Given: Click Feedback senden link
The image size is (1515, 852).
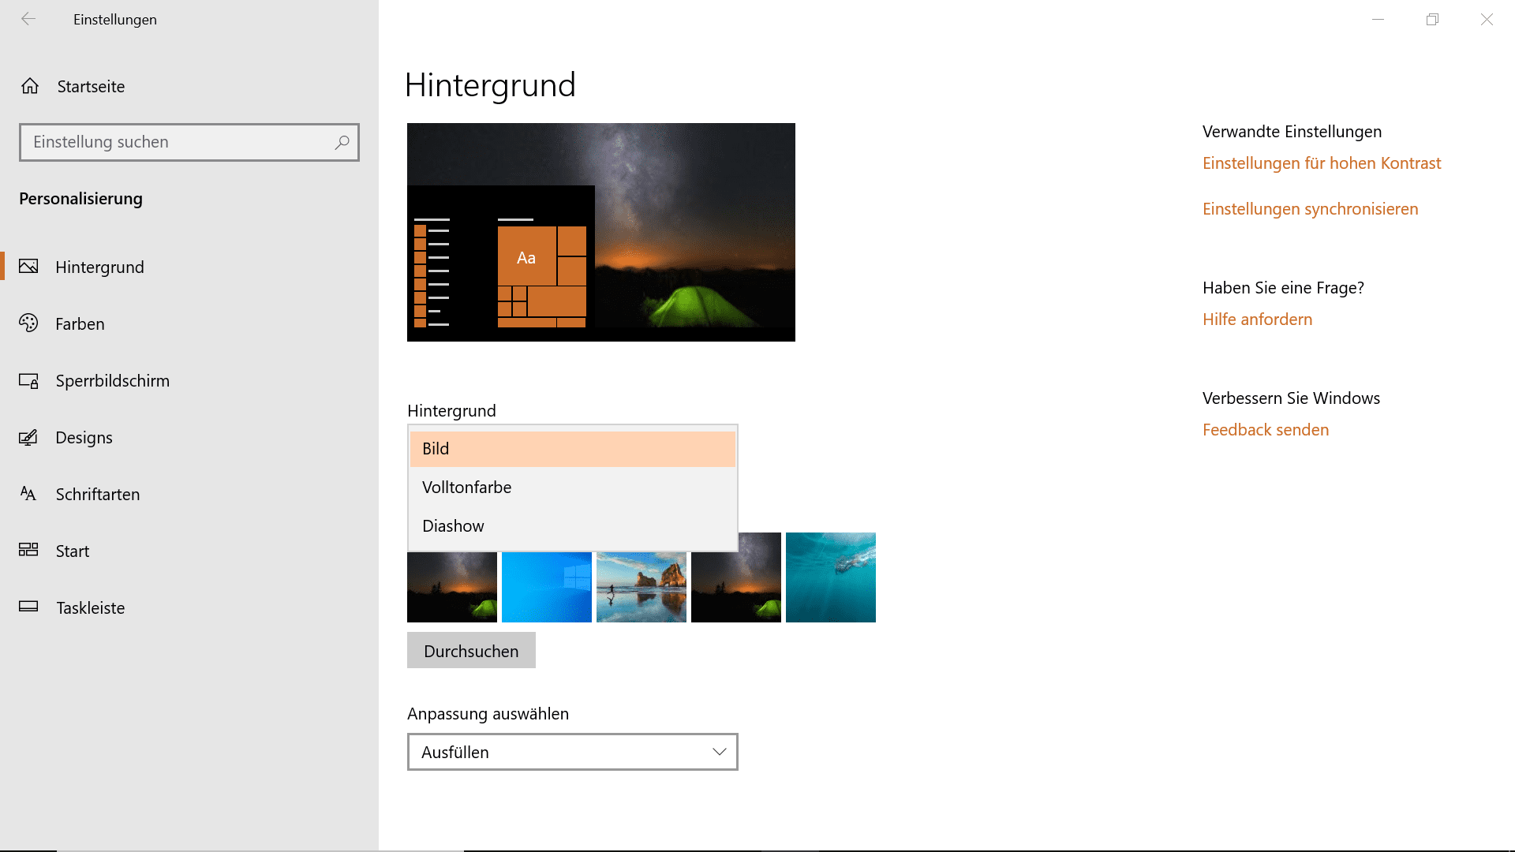Looking at the screenshot, I should click(1266, 430).
